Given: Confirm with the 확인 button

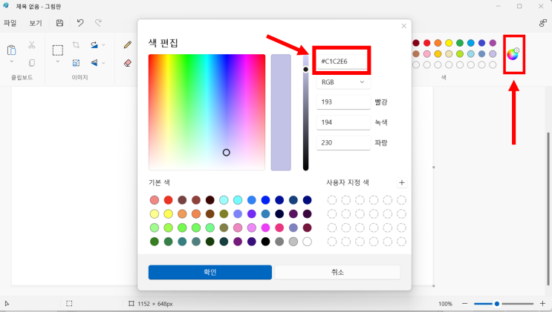Looking at the screenshot, I should [210, 272].
